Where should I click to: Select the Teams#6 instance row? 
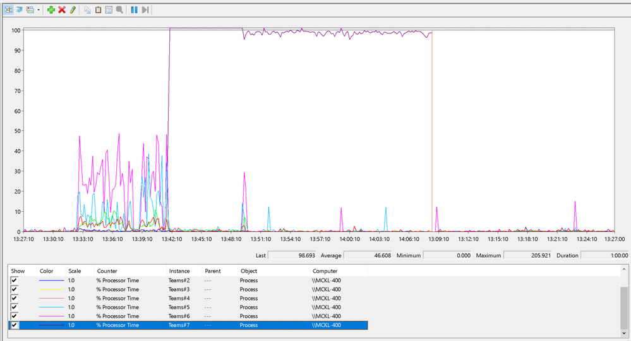coord(188,316)
